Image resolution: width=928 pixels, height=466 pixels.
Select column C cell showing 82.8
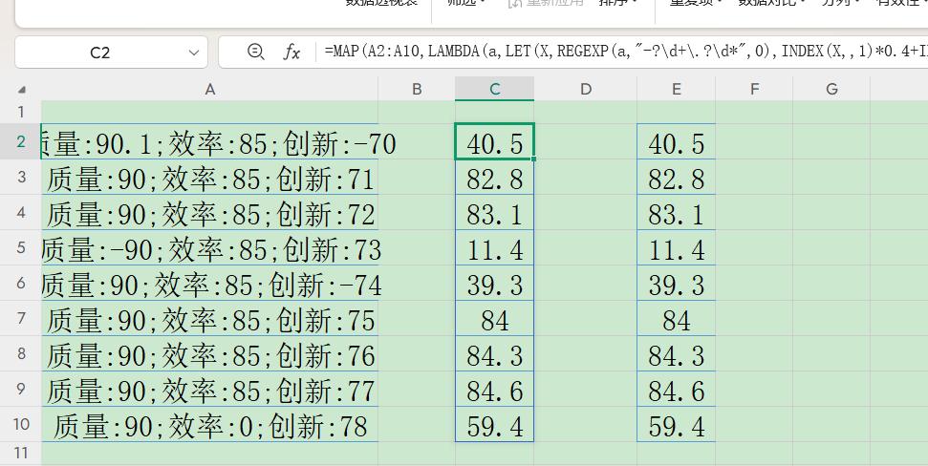(x=495, y=178)
